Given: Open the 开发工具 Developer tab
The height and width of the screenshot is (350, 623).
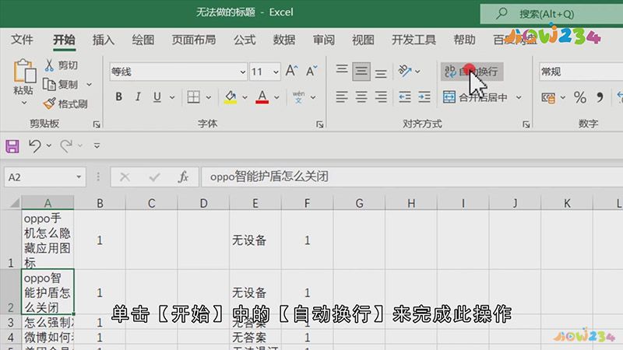Looking at the screenshot, I should coord(414,40).
